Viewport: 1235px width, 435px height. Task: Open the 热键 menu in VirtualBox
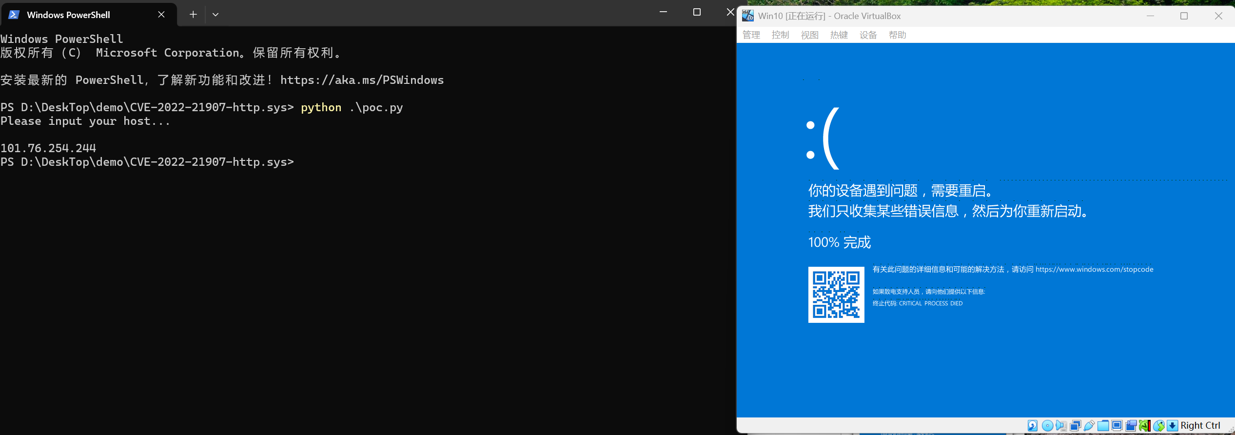839,35
